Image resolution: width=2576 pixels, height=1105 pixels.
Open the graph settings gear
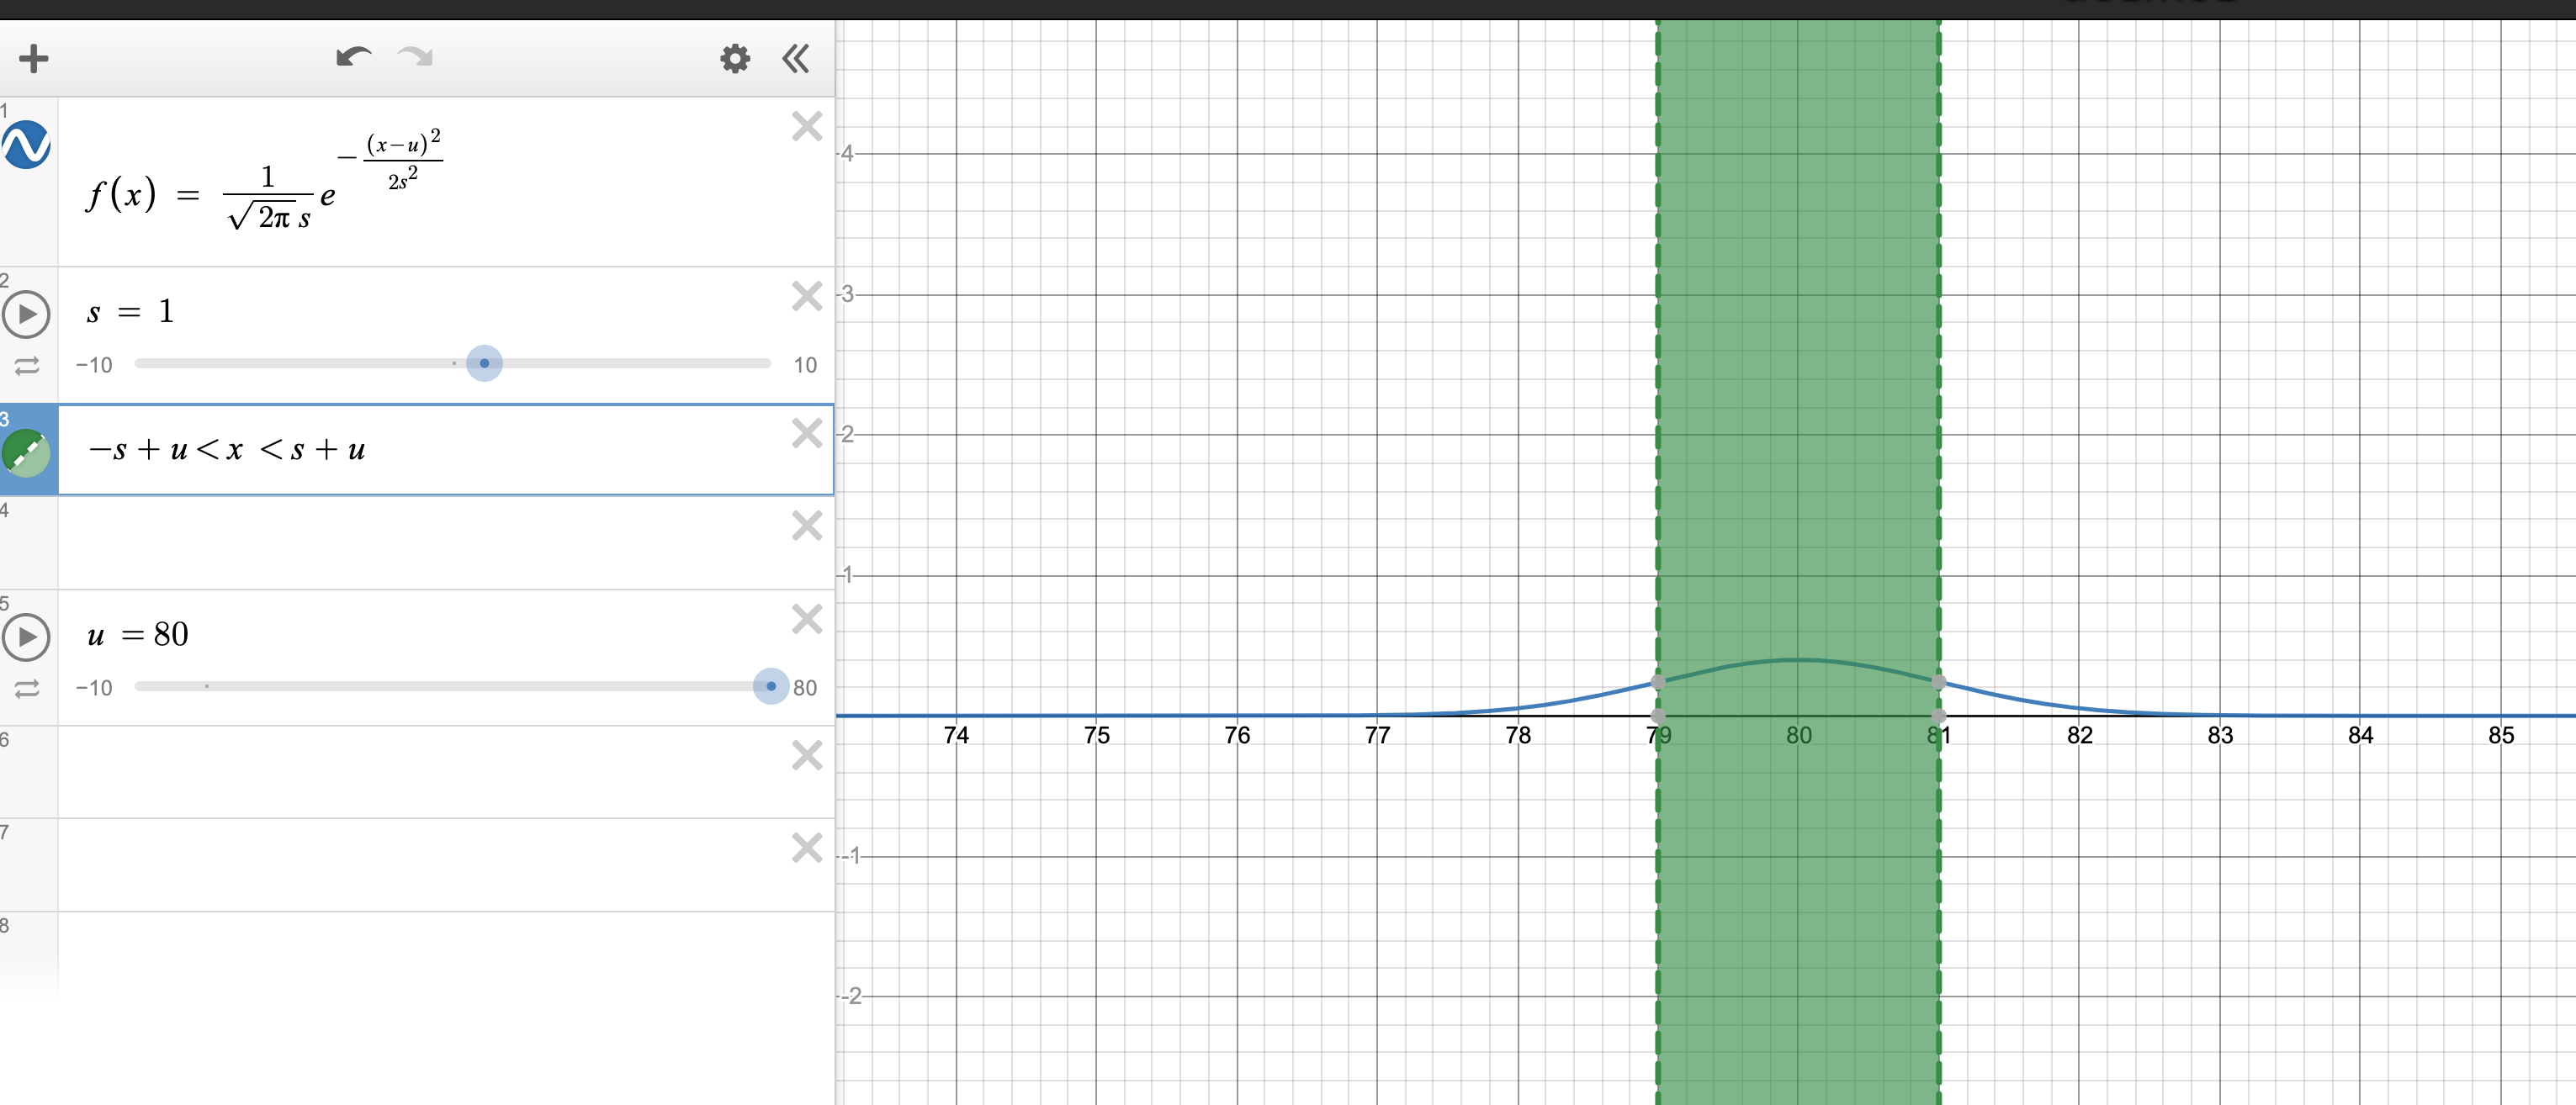(735, 58)
